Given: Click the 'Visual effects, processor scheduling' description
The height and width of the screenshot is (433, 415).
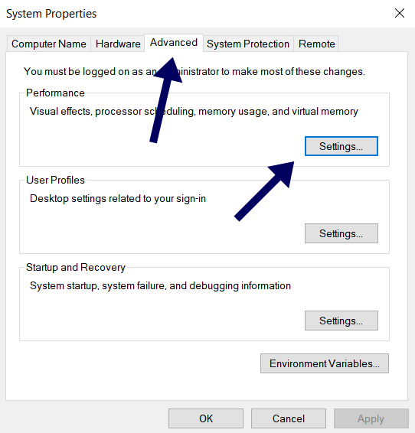Looking at the screenshot, I should [194, 111].
